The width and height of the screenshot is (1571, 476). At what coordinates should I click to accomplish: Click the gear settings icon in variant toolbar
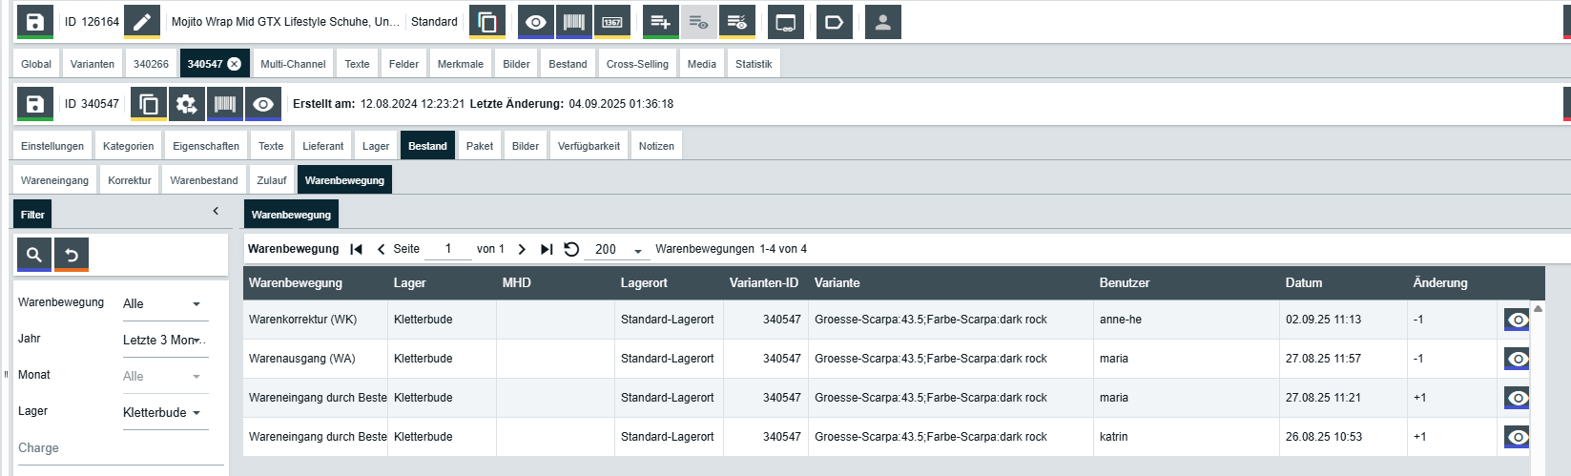[x=187, y=104]
